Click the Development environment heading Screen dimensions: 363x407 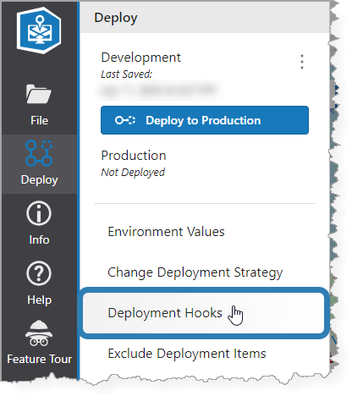pos(140,58)
